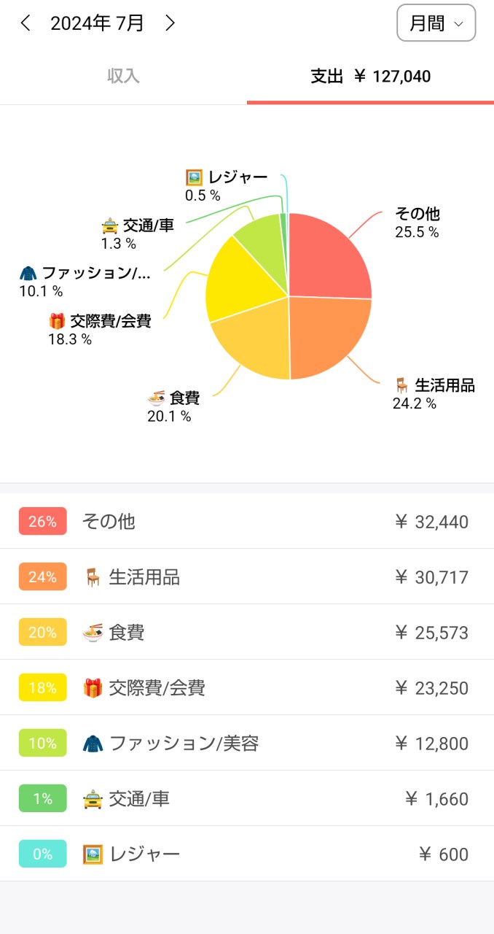Switch to the 収入 tab
The height and width of the screenshot is (934, 494).
click(x=123, y=76)
